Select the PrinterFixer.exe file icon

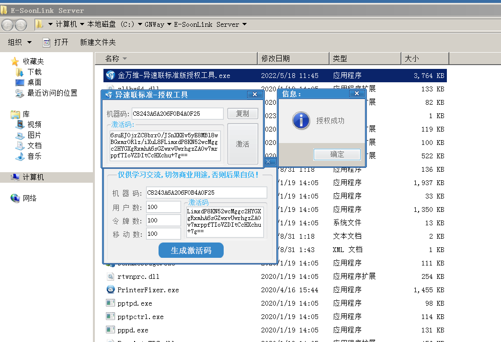(111, 289)
